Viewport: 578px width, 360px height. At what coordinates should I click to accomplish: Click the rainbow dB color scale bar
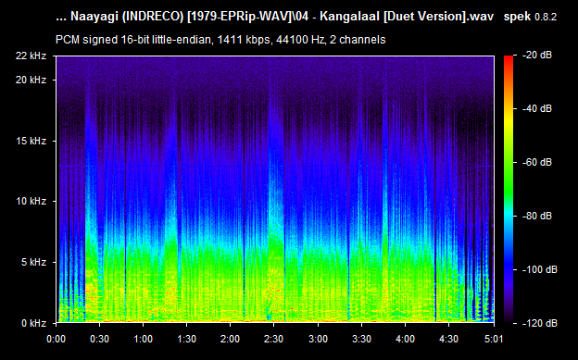(x=509, y=189)
